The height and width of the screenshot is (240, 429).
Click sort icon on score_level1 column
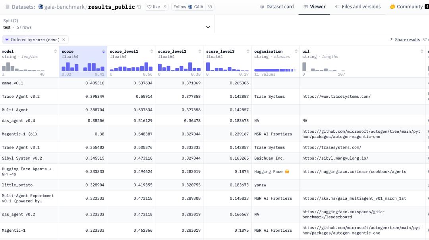pos(152,51)
